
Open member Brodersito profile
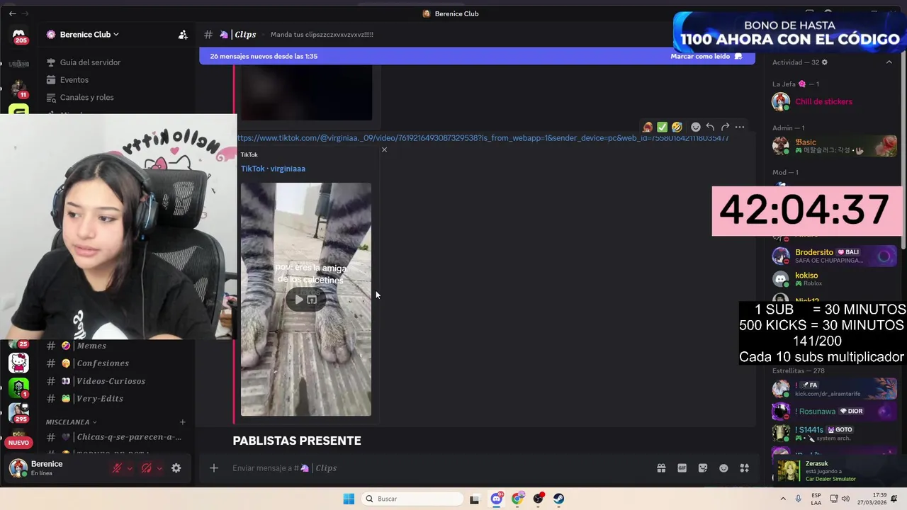coord(833,256)
